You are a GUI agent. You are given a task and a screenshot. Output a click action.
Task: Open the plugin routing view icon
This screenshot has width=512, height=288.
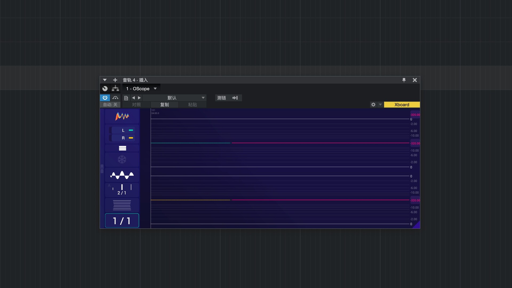[x=115, y=89]
